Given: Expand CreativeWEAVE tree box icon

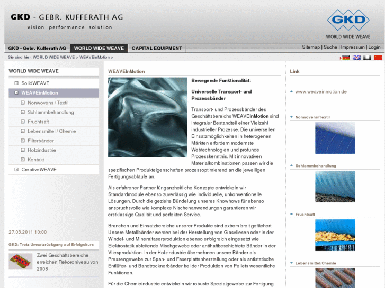Looking at the screenshot, I should (x=16, y=170).
